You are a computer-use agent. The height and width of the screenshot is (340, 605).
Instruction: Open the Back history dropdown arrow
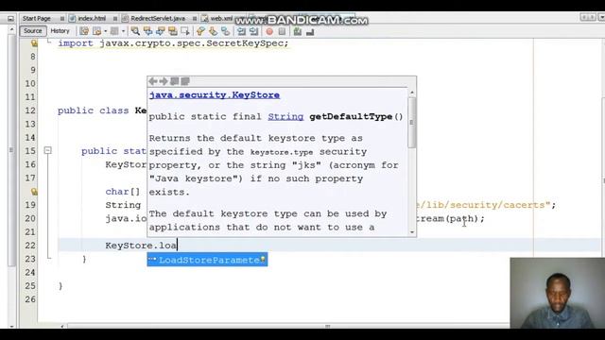click(105, 31)
